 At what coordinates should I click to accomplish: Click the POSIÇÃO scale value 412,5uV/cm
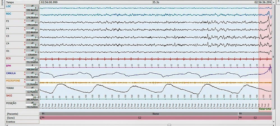tap(32, 107)
